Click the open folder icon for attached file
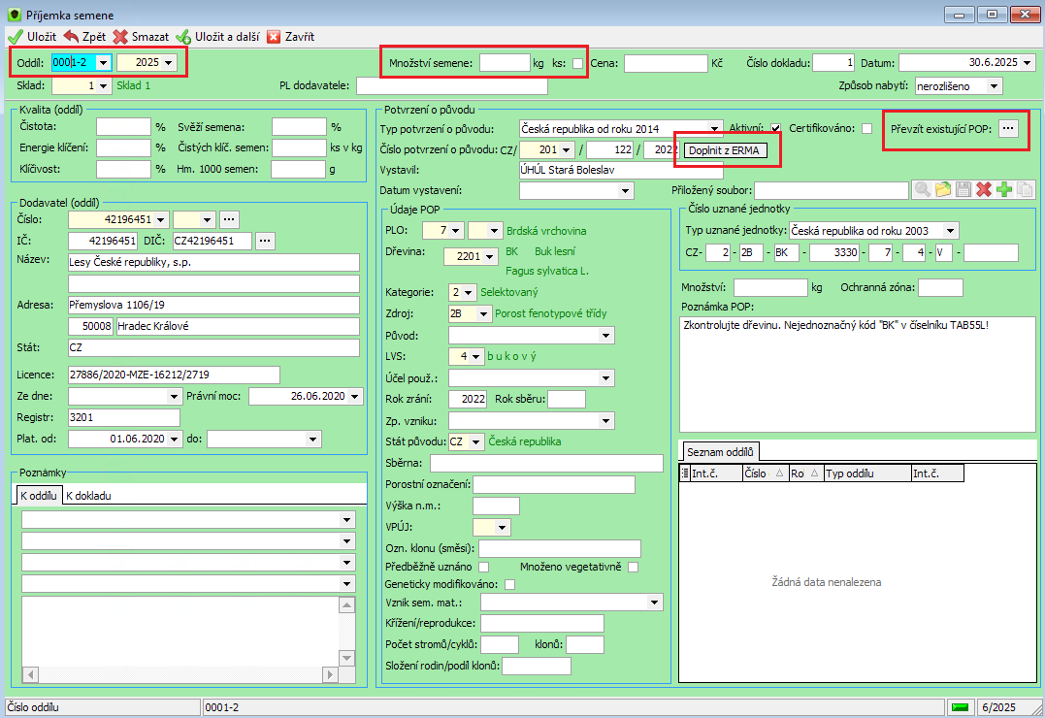This screenshot has height=718, width=1045. point(943,190)
